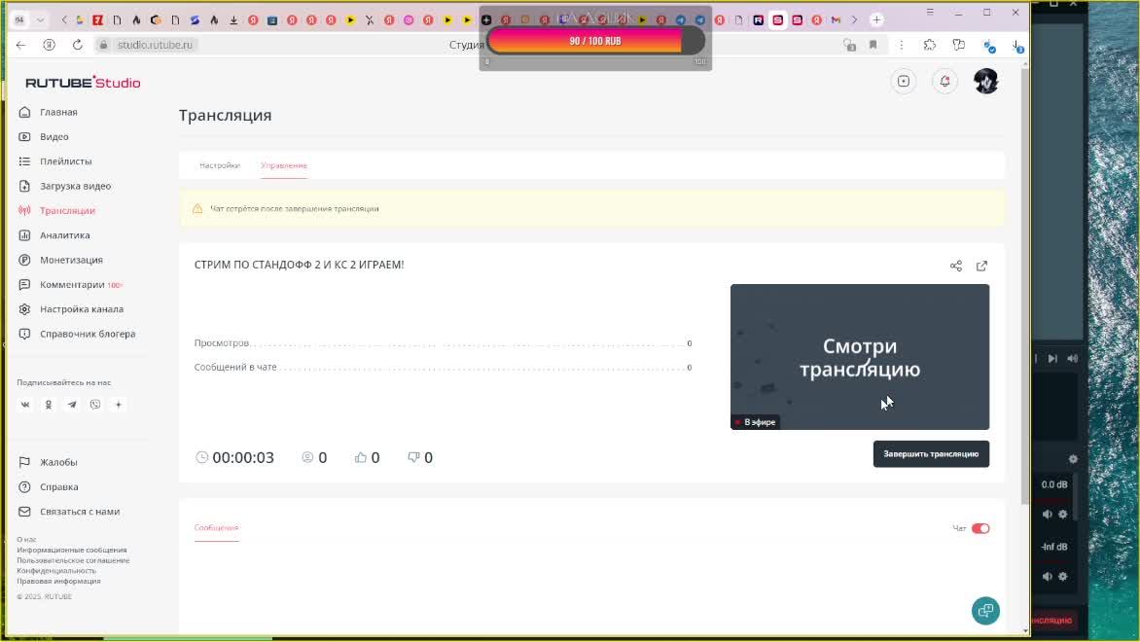Click the Плейлисты list icon

coord(24,161)
